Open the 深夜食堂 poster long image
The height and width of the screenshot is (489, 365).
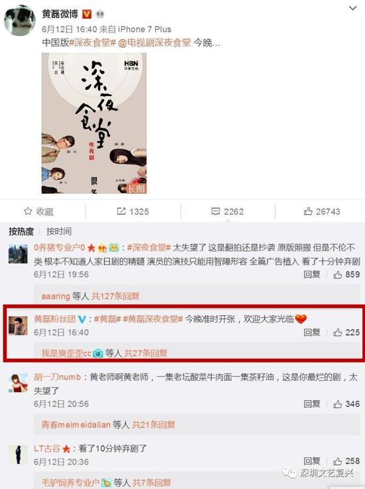(x=94, y=123)
